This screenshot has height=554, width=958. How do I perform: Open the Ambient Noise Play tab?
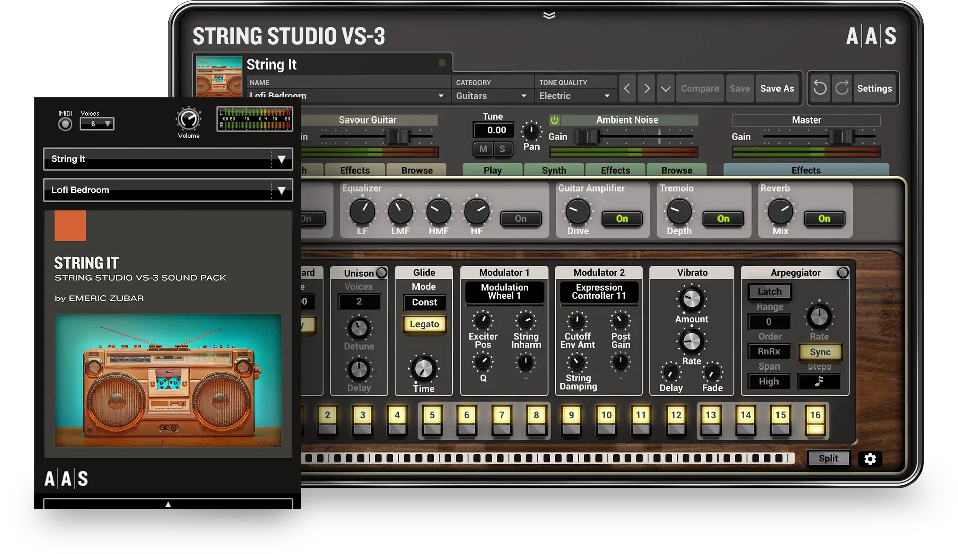coord(493,170)
